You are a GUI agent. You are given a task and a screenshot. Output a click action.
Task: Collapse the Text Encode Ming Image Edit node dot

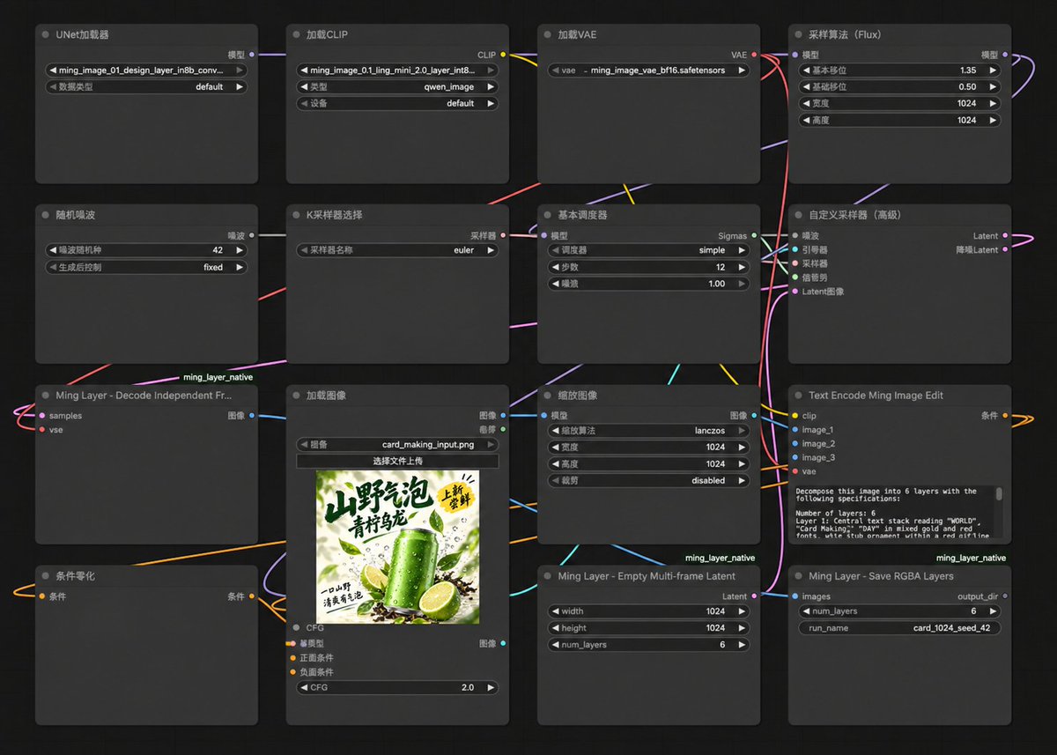(798, 396)
